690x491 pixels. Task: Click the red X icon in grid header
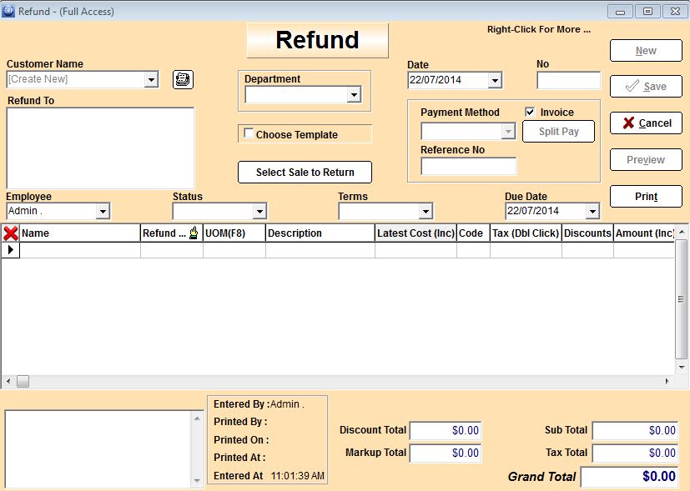point(11,233)
